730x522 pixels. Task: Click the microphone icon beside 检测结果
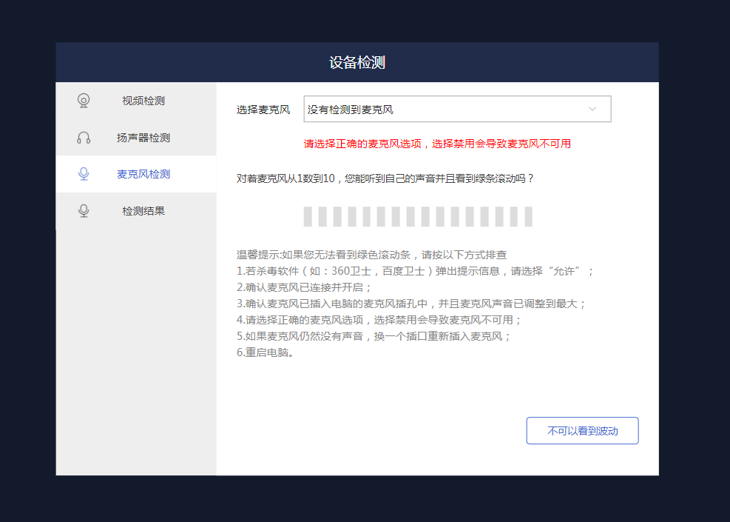pos(84,211)
